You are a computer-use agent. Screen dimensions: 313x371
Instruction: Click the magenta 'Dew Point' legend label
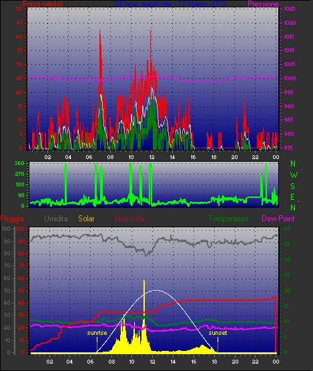click(x=278, y=219)
